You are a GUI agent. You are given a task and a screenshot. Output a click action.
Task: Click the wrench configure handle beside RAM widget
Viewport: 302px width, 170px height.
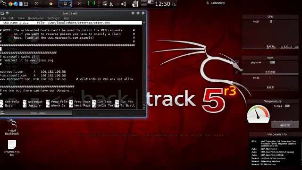pyautogui.click(x=237, y=72)
